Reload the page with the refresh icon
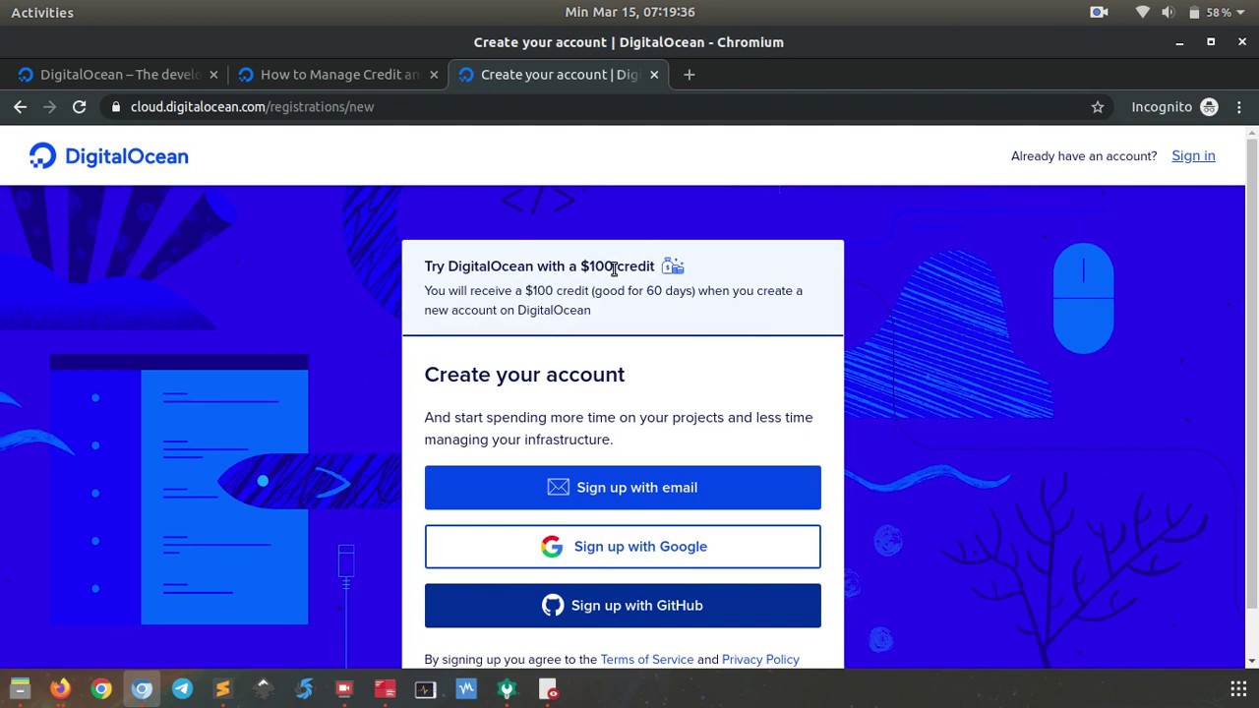 [x=80, y=106]
